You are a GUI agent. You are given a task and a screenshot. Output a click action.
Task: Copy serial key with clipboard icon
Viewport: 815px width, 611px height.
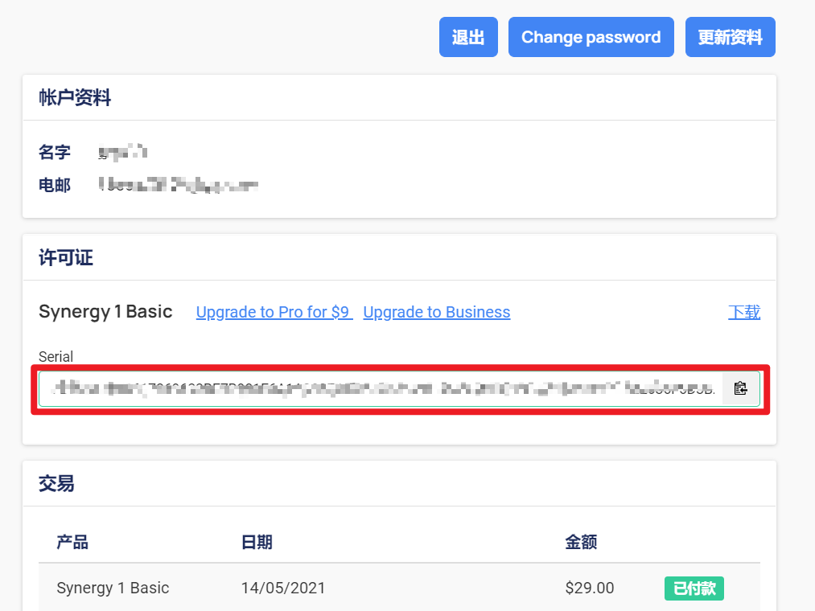pos(741,388)
